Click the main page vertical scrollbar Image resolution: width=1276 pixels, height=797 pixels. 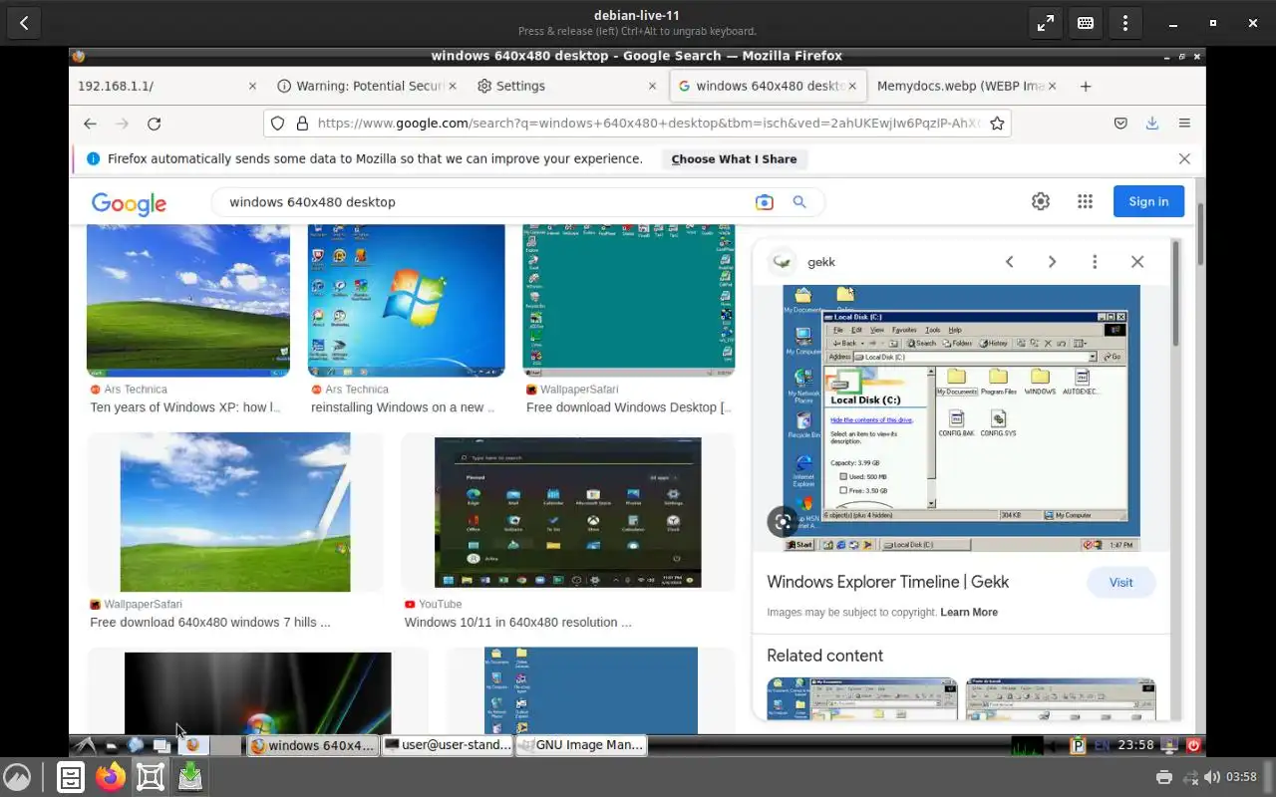(x=1201, y=234)
